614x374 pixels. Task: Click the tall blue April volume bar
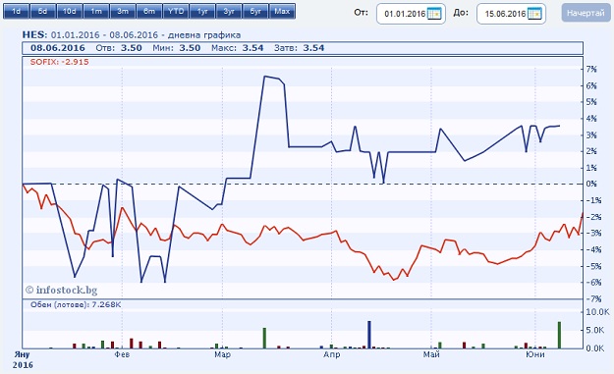[x=368, y=335]
